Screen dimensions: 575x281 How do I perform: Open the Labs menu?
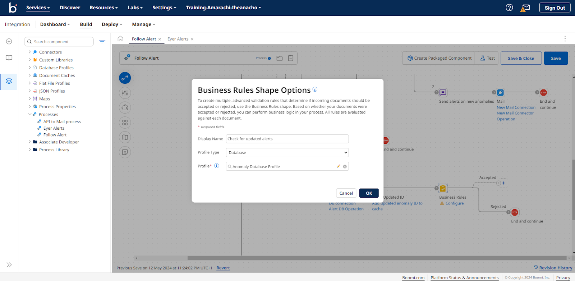tap(135, 8)
